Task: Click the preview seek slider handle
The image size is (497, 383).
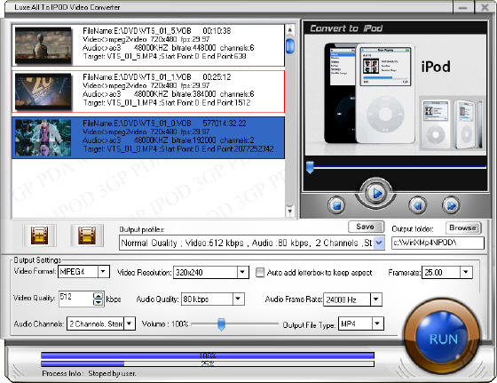Action: coord(310,167)
